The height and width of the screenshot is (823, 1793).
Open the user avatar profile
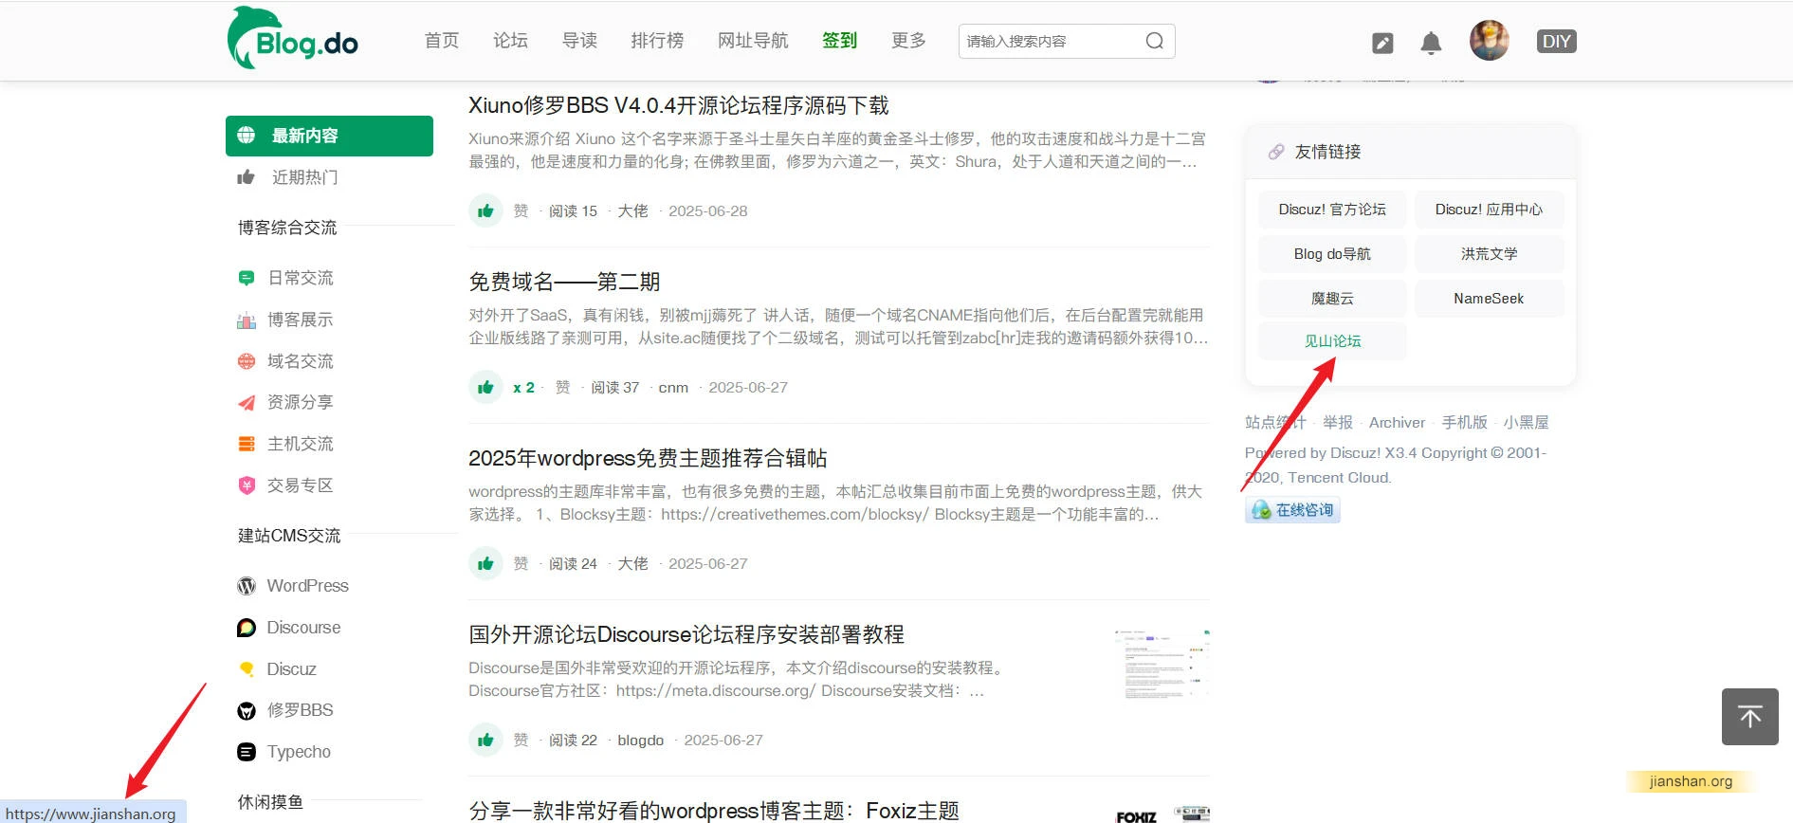pyautogui.click(x=1489, y=41)
